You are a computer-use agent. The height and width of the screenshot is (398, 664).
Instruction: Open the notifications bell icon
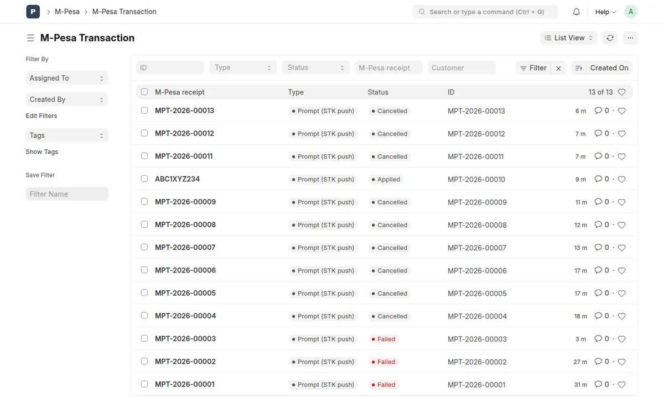577,12
